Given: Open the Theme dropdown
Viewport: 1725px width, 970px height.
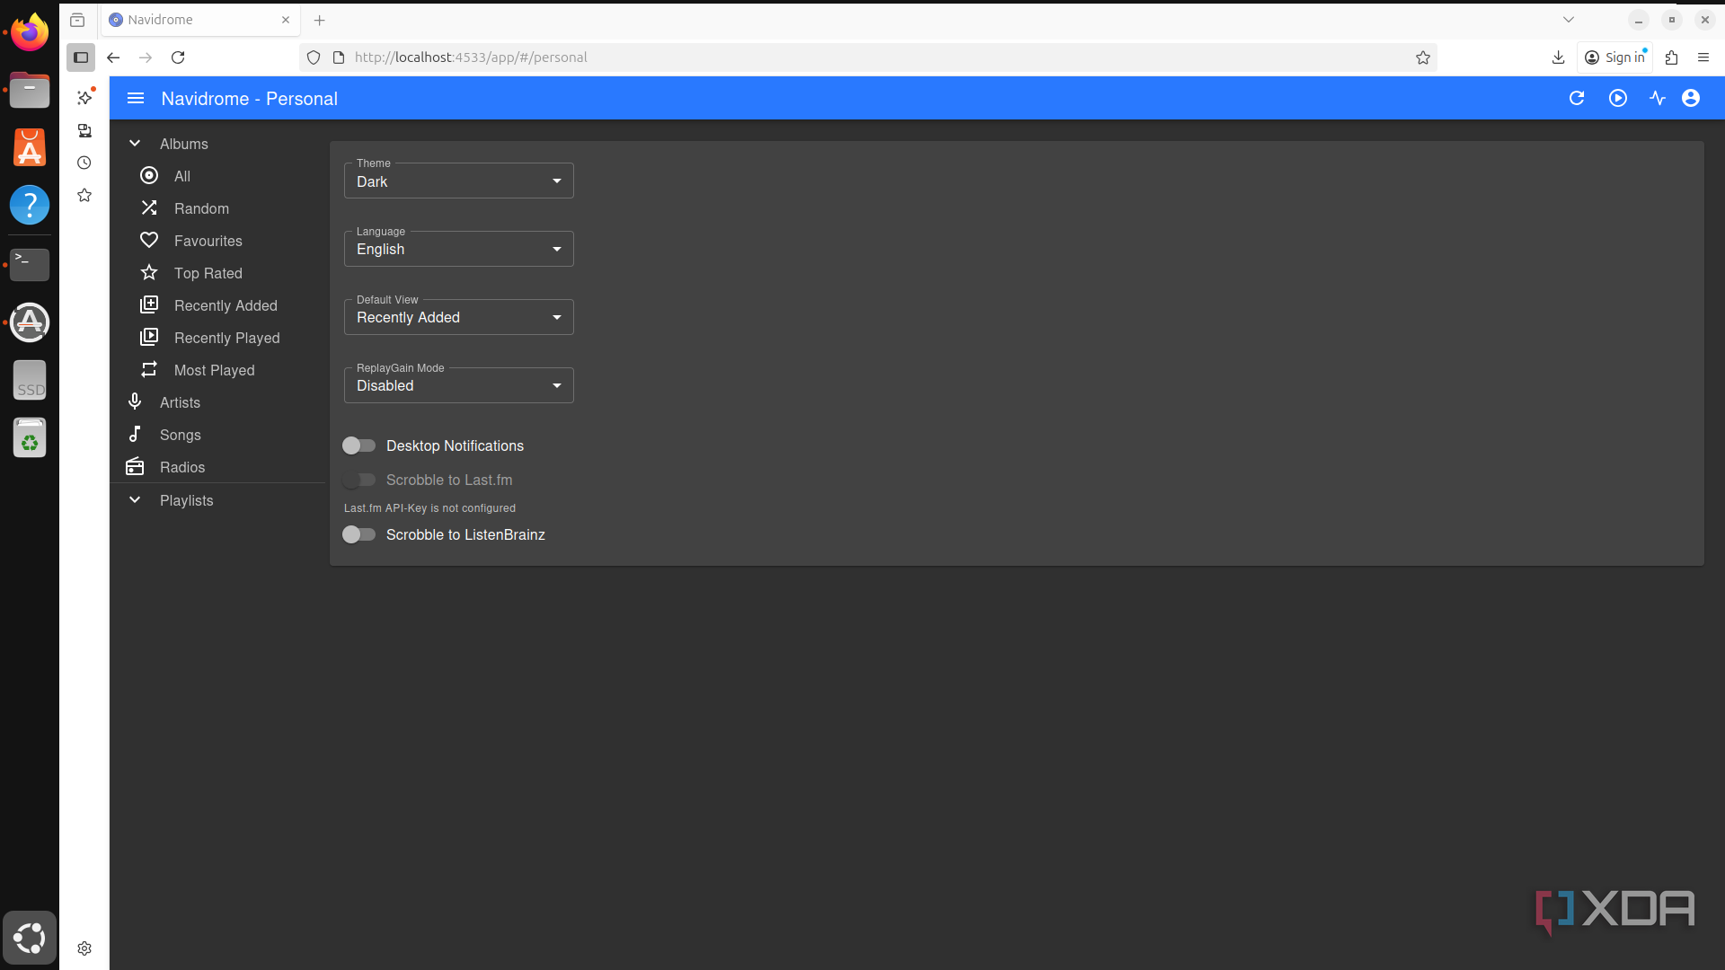Looking at the screenshot, I should pos(458,181).
